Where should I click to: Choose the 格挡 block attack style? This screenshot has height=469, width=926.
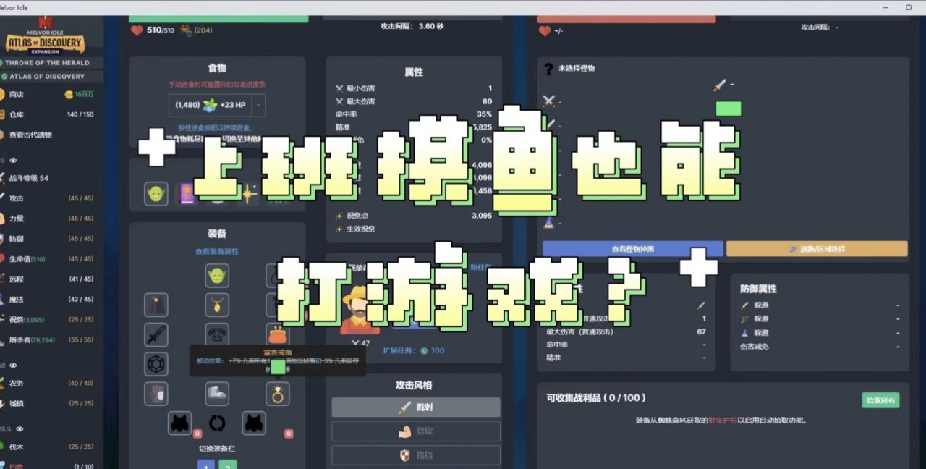pyautogui.click(x=416, y=455)
